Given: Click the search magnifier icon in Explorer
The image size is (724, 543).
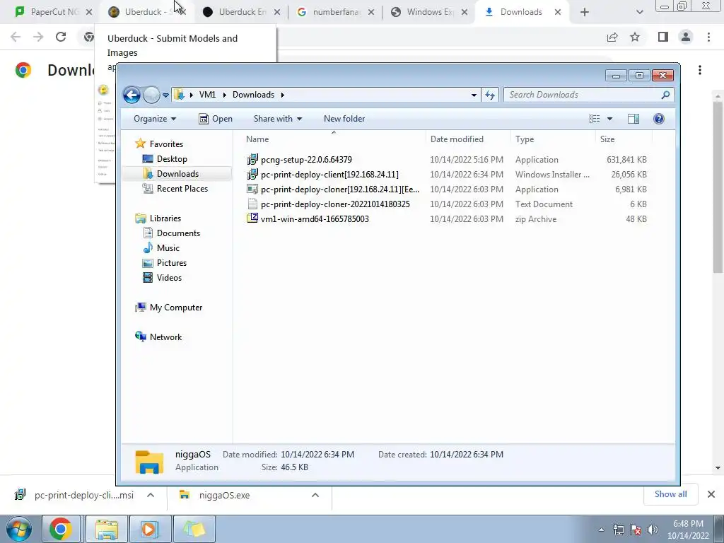Looking at the screenshot, I should click(x=665, y=95).
